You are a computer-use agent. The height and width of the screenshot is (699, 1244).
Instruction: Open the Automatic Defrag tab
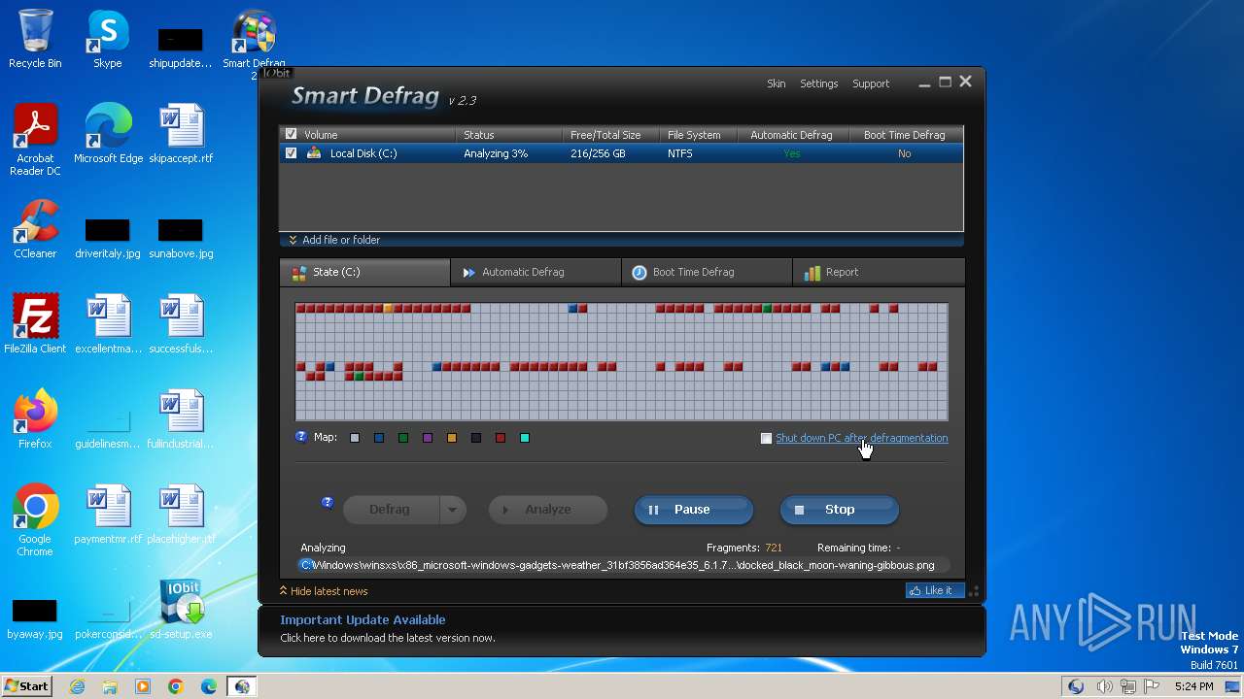(x=536, y=273)
